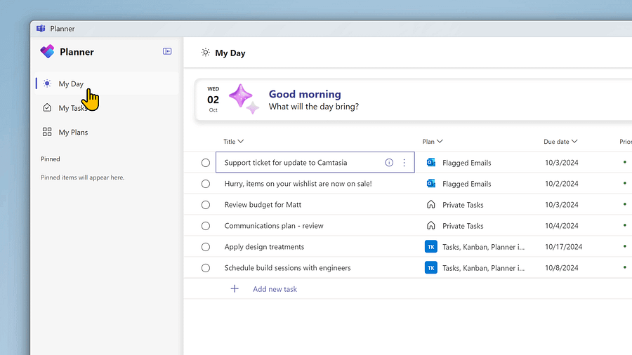This screenshot has height=355, width=632.
Task: Click TK plan badge for Apply design treatments
Action: pyautogui.click(x=431, y=247)
